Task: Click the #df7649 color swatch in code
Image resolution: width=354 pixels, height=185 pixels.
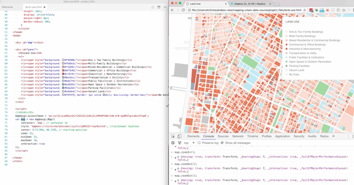Action: pyautogui.click(x=63, y=71)
